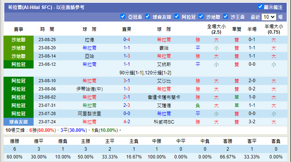Uncheck the 沙地聯 filter checkbox
291x162 pixels.
point(201,16)
